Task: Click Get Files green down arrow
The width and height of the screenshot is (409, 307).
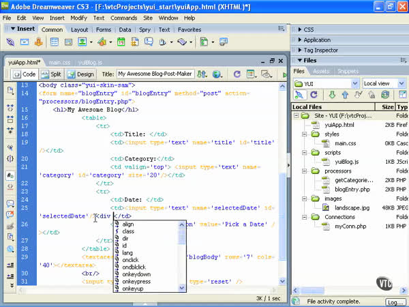Action: (x=332, y=95)
